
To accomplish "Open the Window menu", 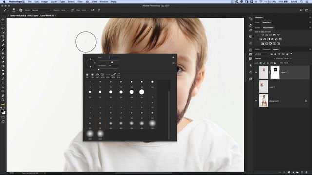I will coord(104,2).
